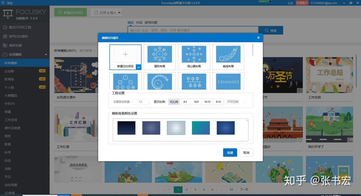This screenshot has height=196, width=361.
Task: Click the cloud icon beside 在线模板
Action: [5, 54]
